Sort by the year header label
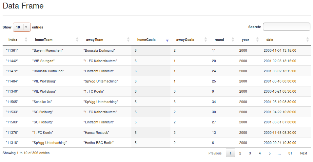313x162 pixels. (245, 40)
